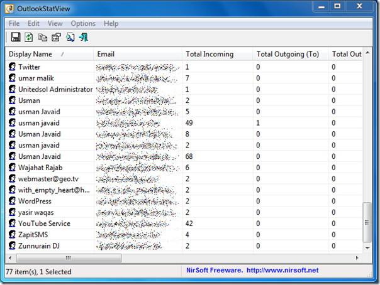Select the Usman row with 2 incoming
Screen dimensions: 380x285
(29, 100)
